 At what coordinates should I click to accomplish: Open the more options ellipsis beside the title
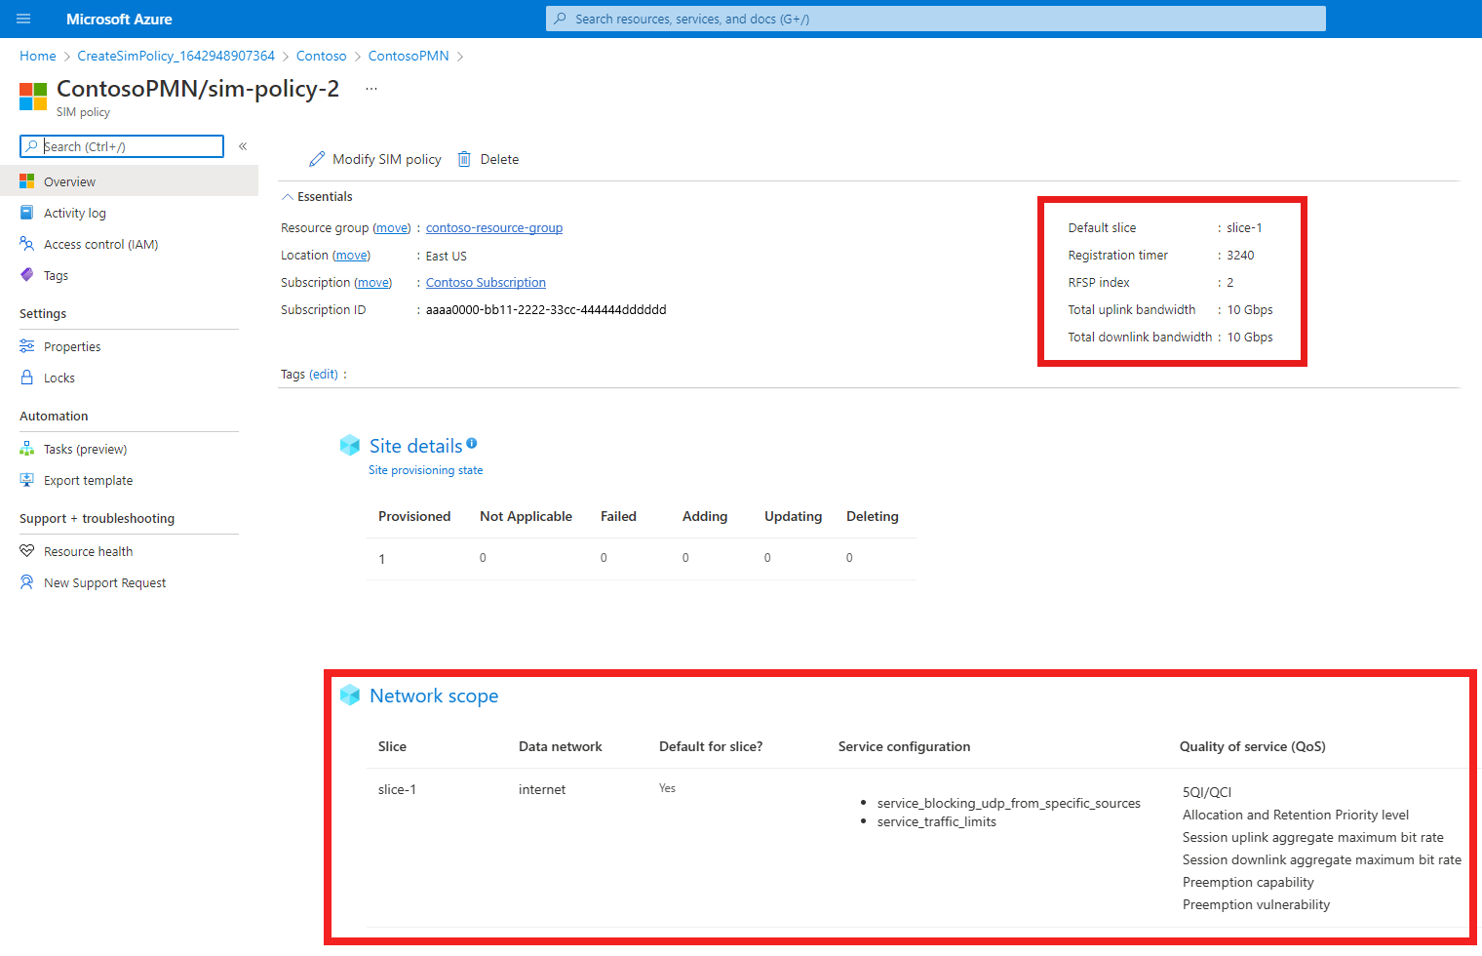(371, 89)
